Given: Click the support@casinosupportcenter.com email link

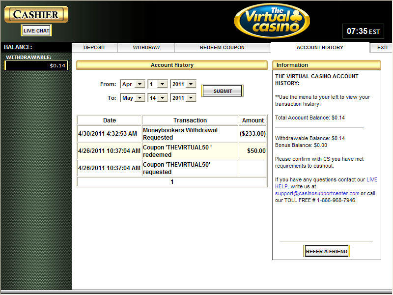Looking at the screenshot, I should click(x=317, y=193).
